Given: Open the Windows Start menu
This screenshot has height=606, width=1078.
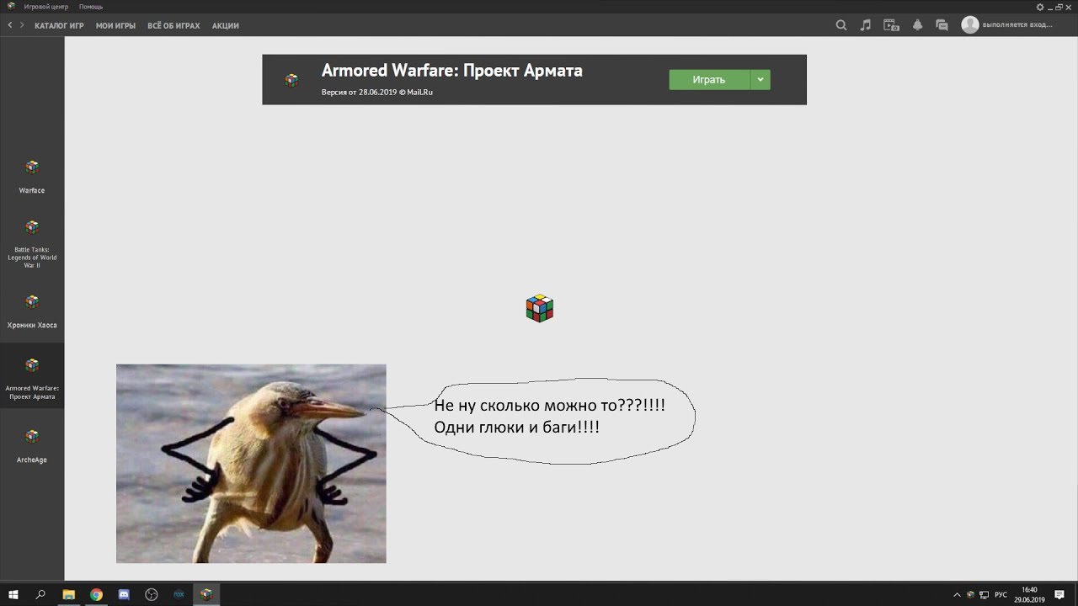Looking at the screenshot, I should pyautogui.click(x=13, y=594).
